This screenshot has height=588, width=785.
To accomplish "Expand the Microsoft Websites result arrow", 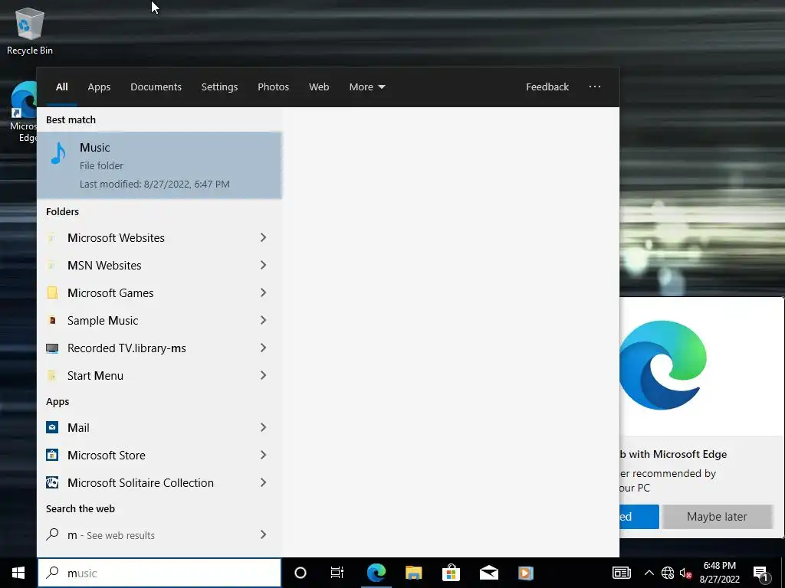I will coord(264,237).
